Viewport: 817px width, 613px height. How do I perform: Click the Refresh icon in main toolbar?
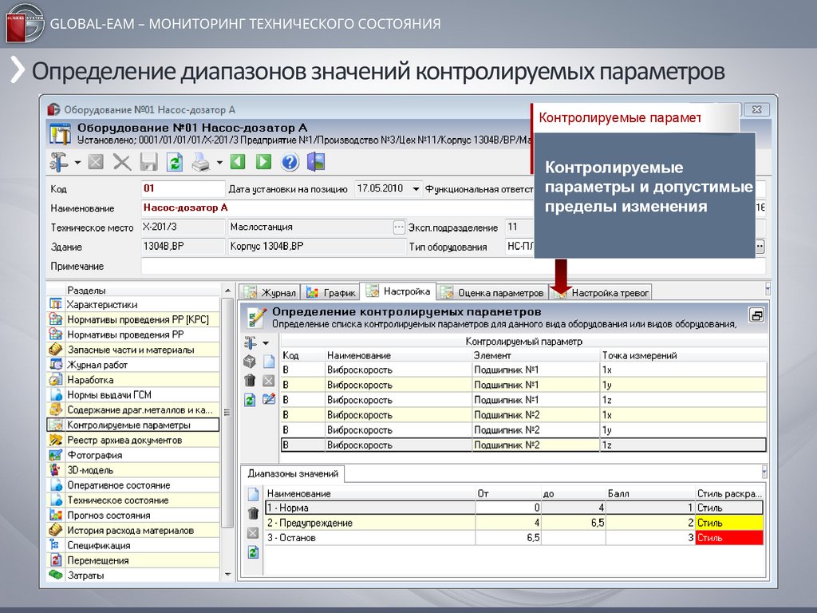point(174,163)
